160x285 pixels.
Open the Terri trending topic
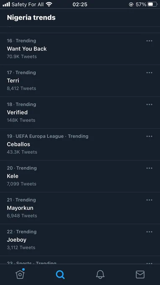[x=80, y=80]
